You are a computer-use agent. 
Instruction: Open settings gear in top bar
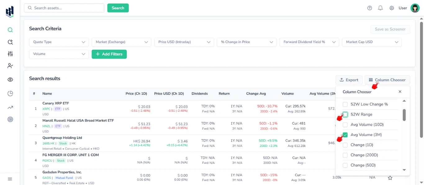(x=392, y=8)
